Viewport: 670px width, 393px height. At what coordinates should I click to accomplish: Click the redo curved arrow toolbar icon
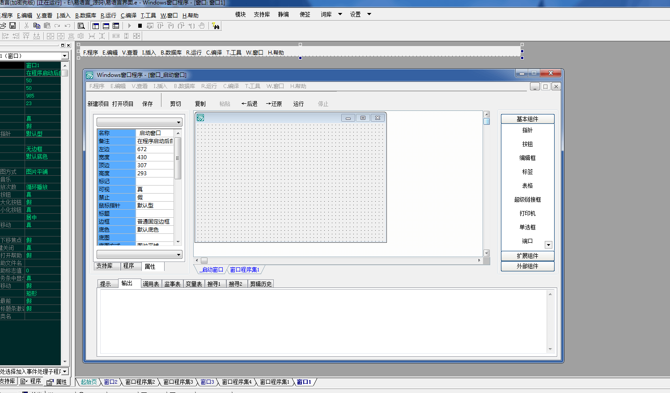point(57,26)
